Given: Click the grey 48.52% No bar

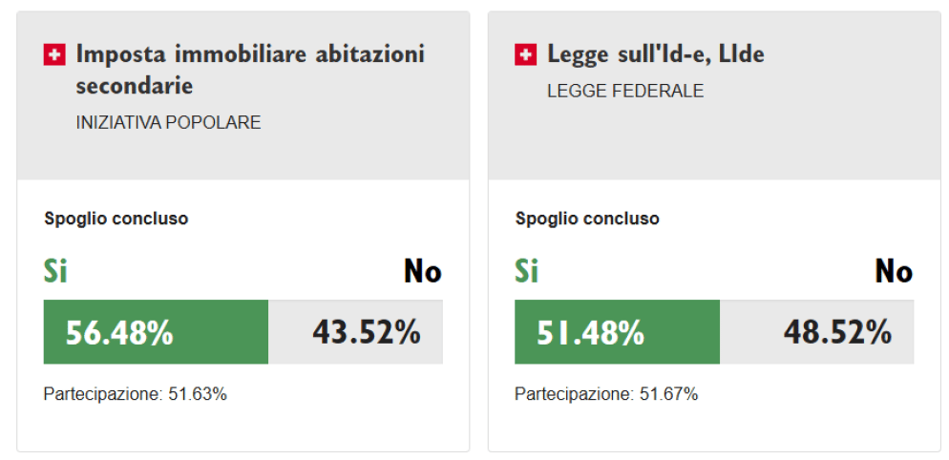Looking at the screenshot, I should point(817,332).
